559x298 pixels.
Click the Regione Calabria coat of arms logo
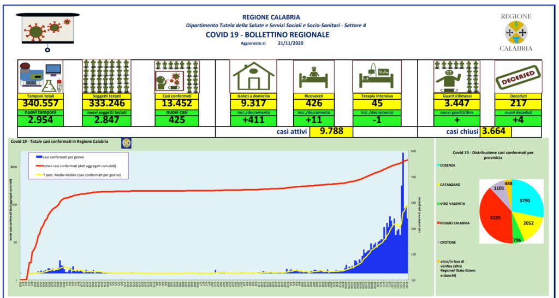516,32
